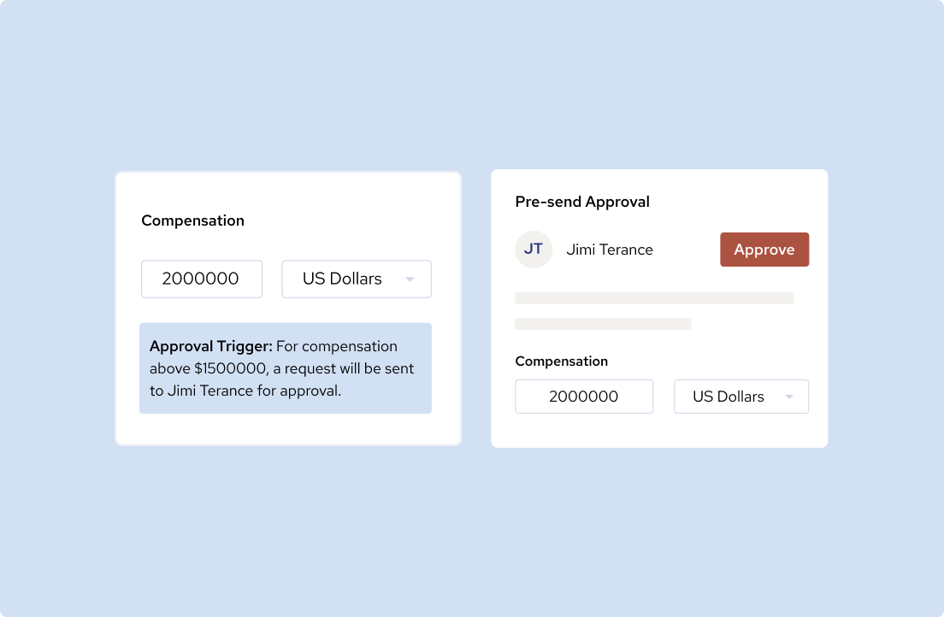Click the Pre-send Approval title
Viewport: 944px width, 617px height.
point(582,202)
